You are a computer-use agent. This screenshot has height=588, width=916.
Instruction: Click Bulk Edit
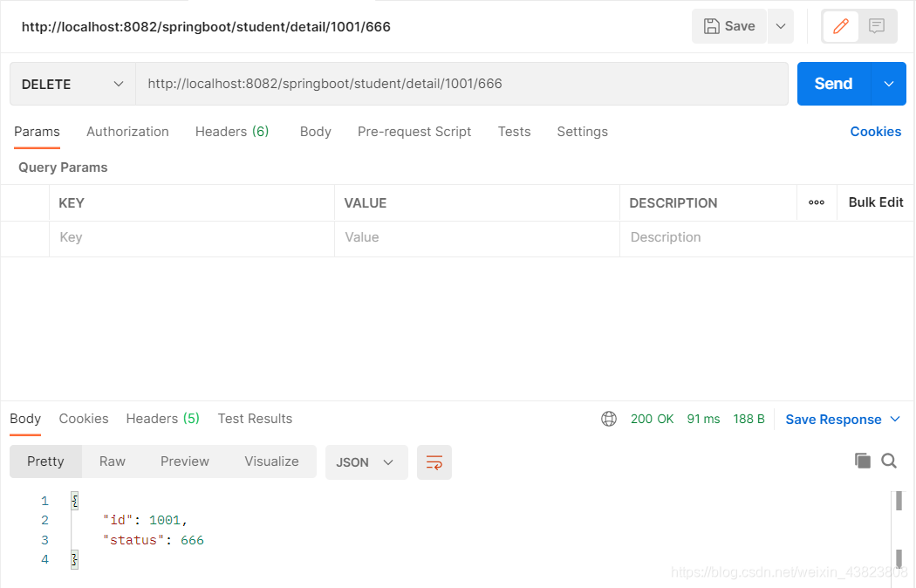coord(876,202)
